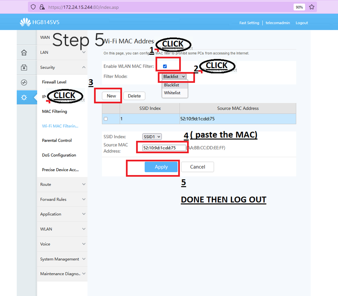Image resolution: width=338 pixels, height=296 pixels.
Task: Check the row checkbox for SSID 1
Action: pos(105,119)
